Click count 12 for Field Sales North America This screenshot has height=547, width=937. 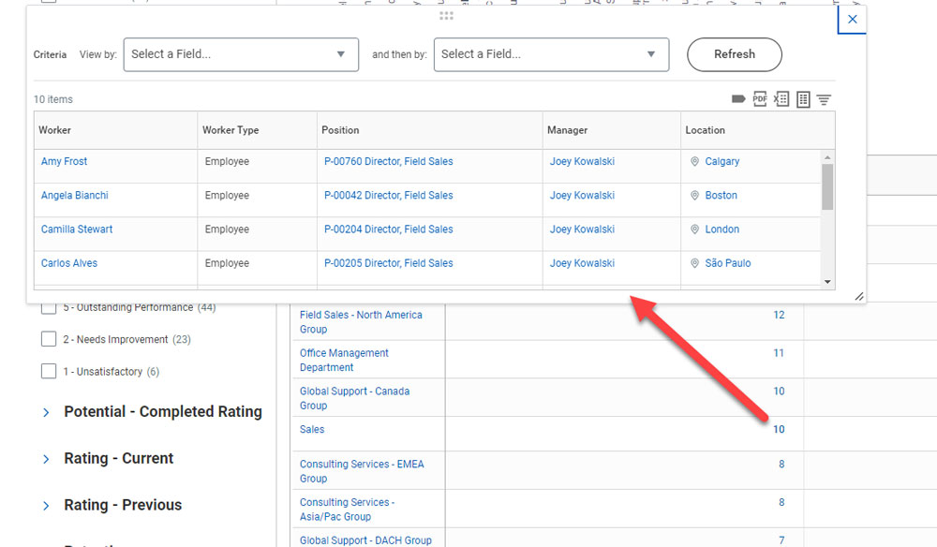point(779,315)
